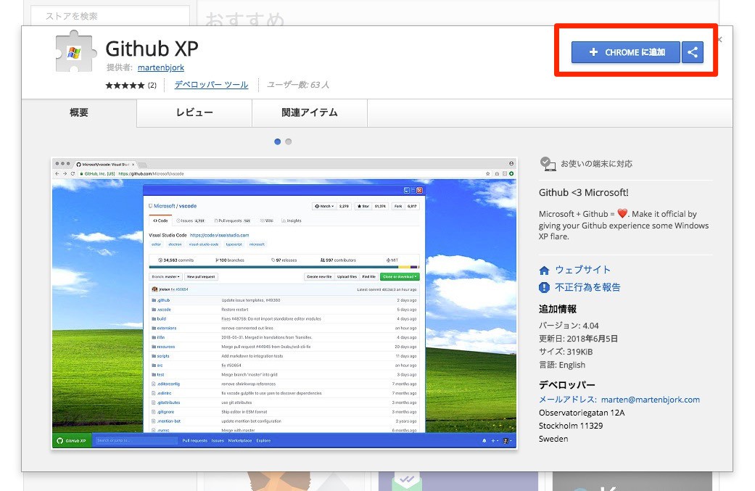This screenshot has width=755, height=491.
Task: Click the お使いの端末に対応 text
Action: pyautogui.click(x=597, y=164)
